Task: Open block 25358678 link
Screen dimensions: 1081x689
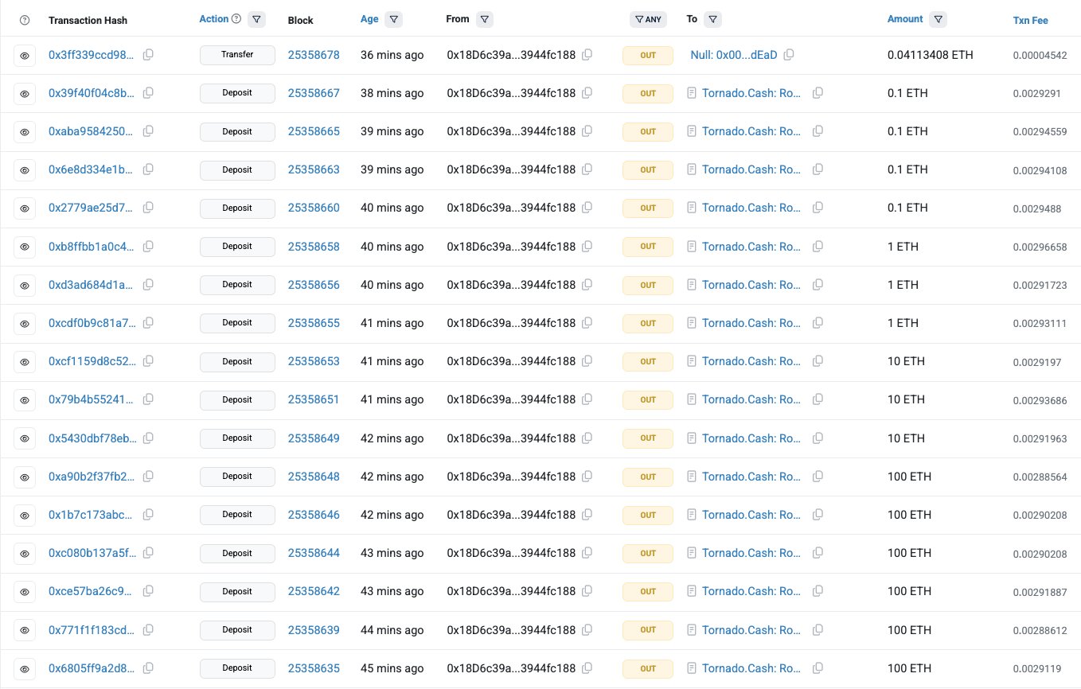Action: tap(314, 55)
